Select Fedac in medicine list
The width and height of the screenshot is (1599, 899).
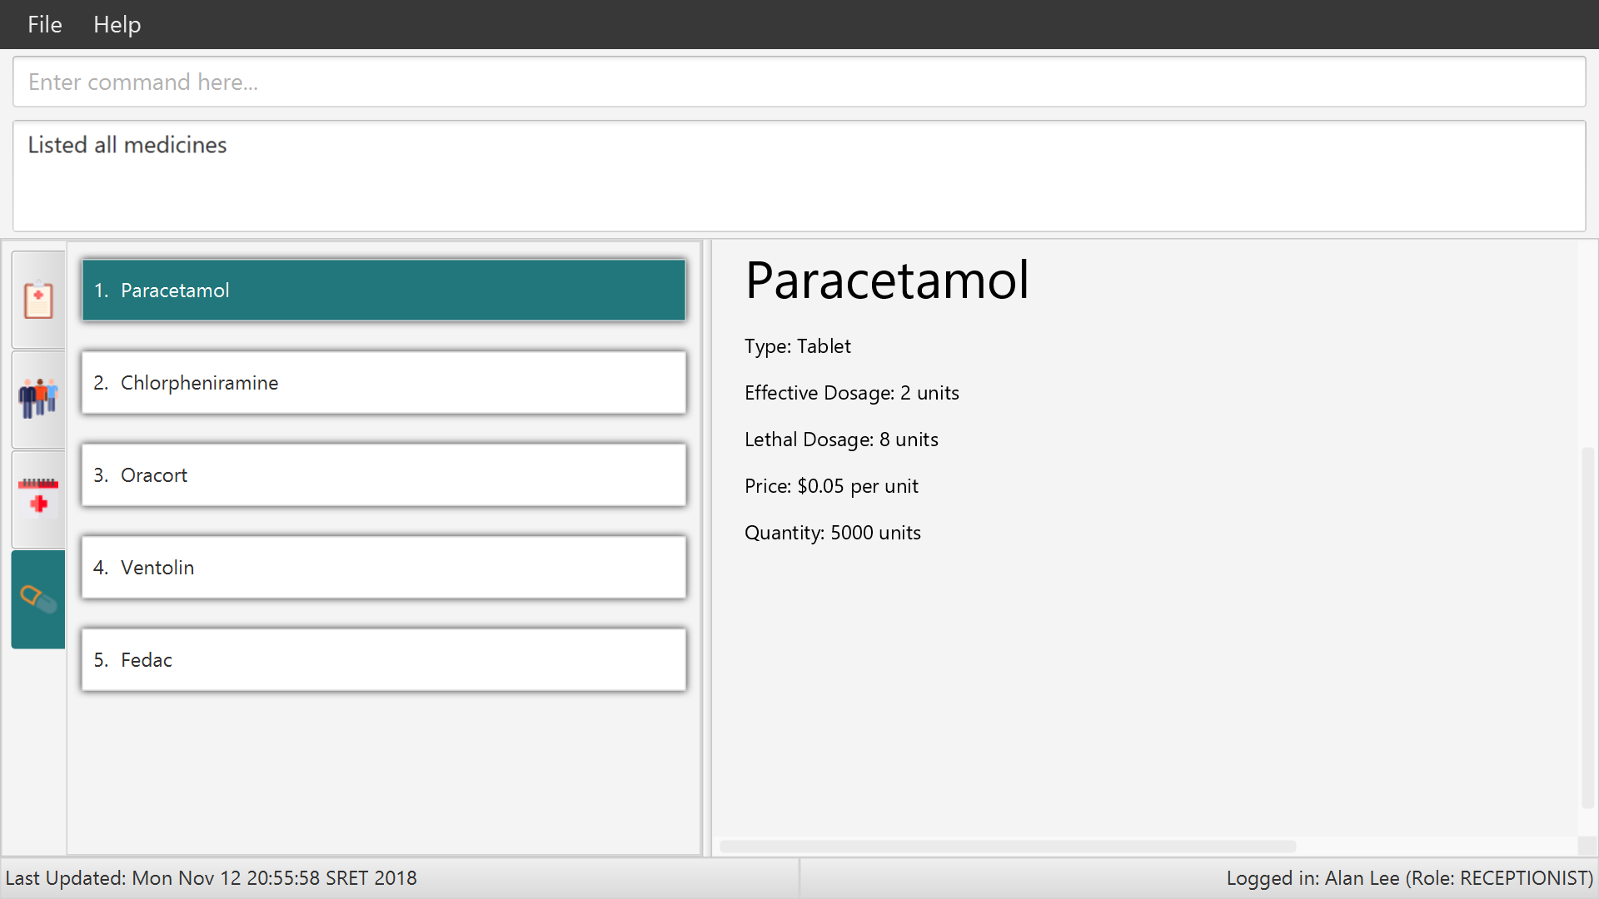pos(384,659)
